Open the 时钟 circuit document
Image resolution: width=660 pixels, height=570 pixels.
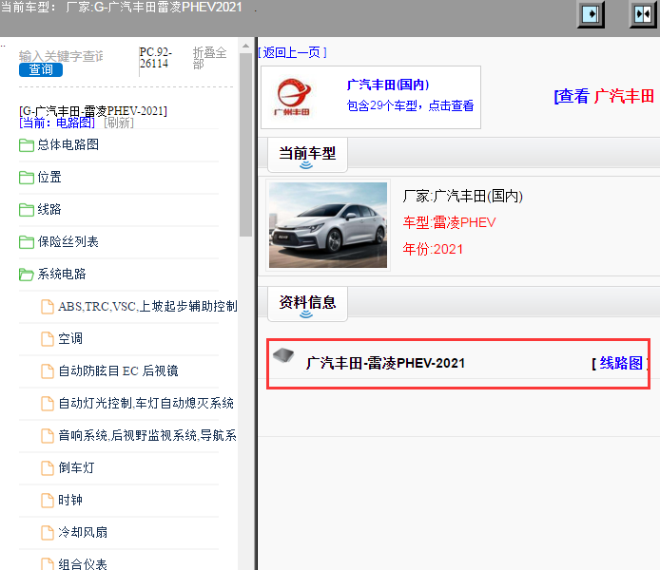tap(70, 501)
